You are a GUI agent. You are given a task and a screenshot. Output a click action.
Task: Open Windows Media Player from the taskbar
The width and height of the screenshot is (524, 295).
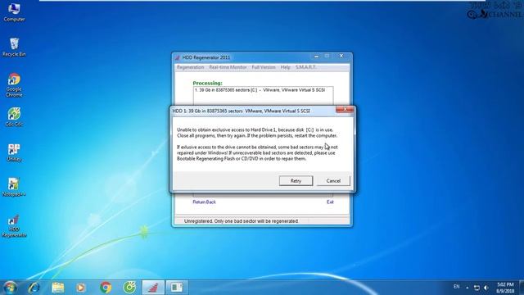[80, 288]
